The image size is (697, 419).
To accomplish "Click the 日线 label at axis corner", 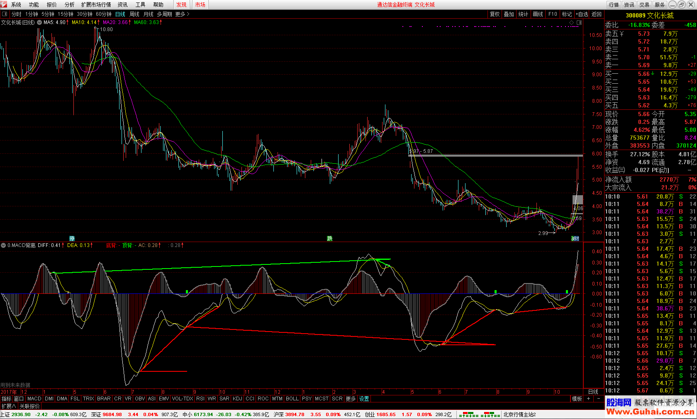I will click(593, 392).
